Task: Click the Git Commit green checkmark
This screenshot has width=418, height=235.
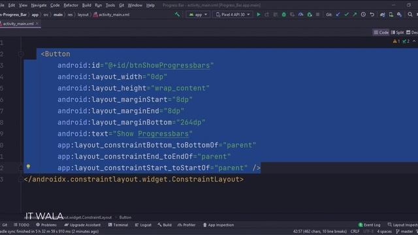Action: click(x=346, y=14)
